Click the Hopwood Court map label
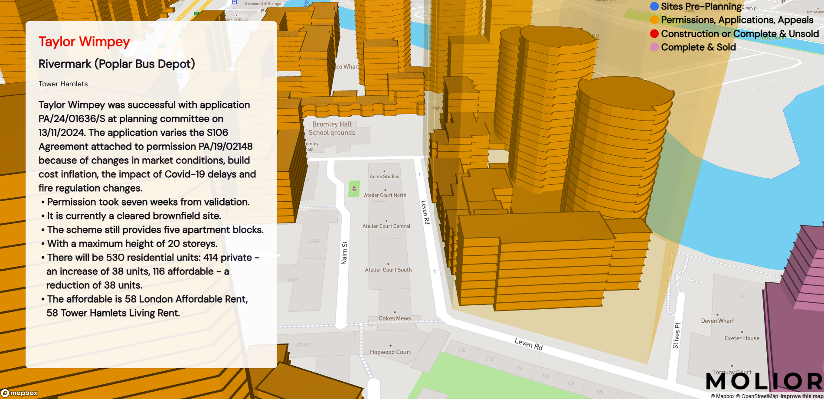This screenshot has height=399, width=824. click(390, 352)
